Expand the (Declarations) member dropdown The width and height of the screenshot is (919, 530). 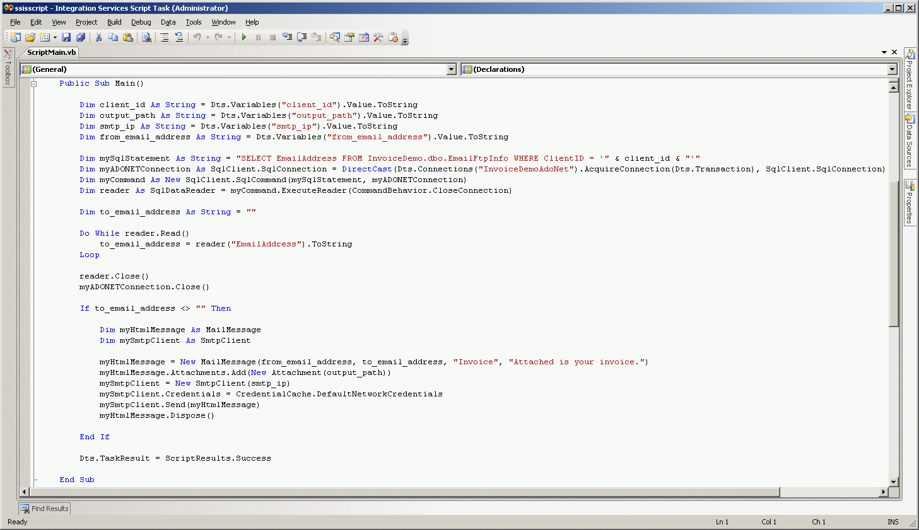[x=892, y=69]
